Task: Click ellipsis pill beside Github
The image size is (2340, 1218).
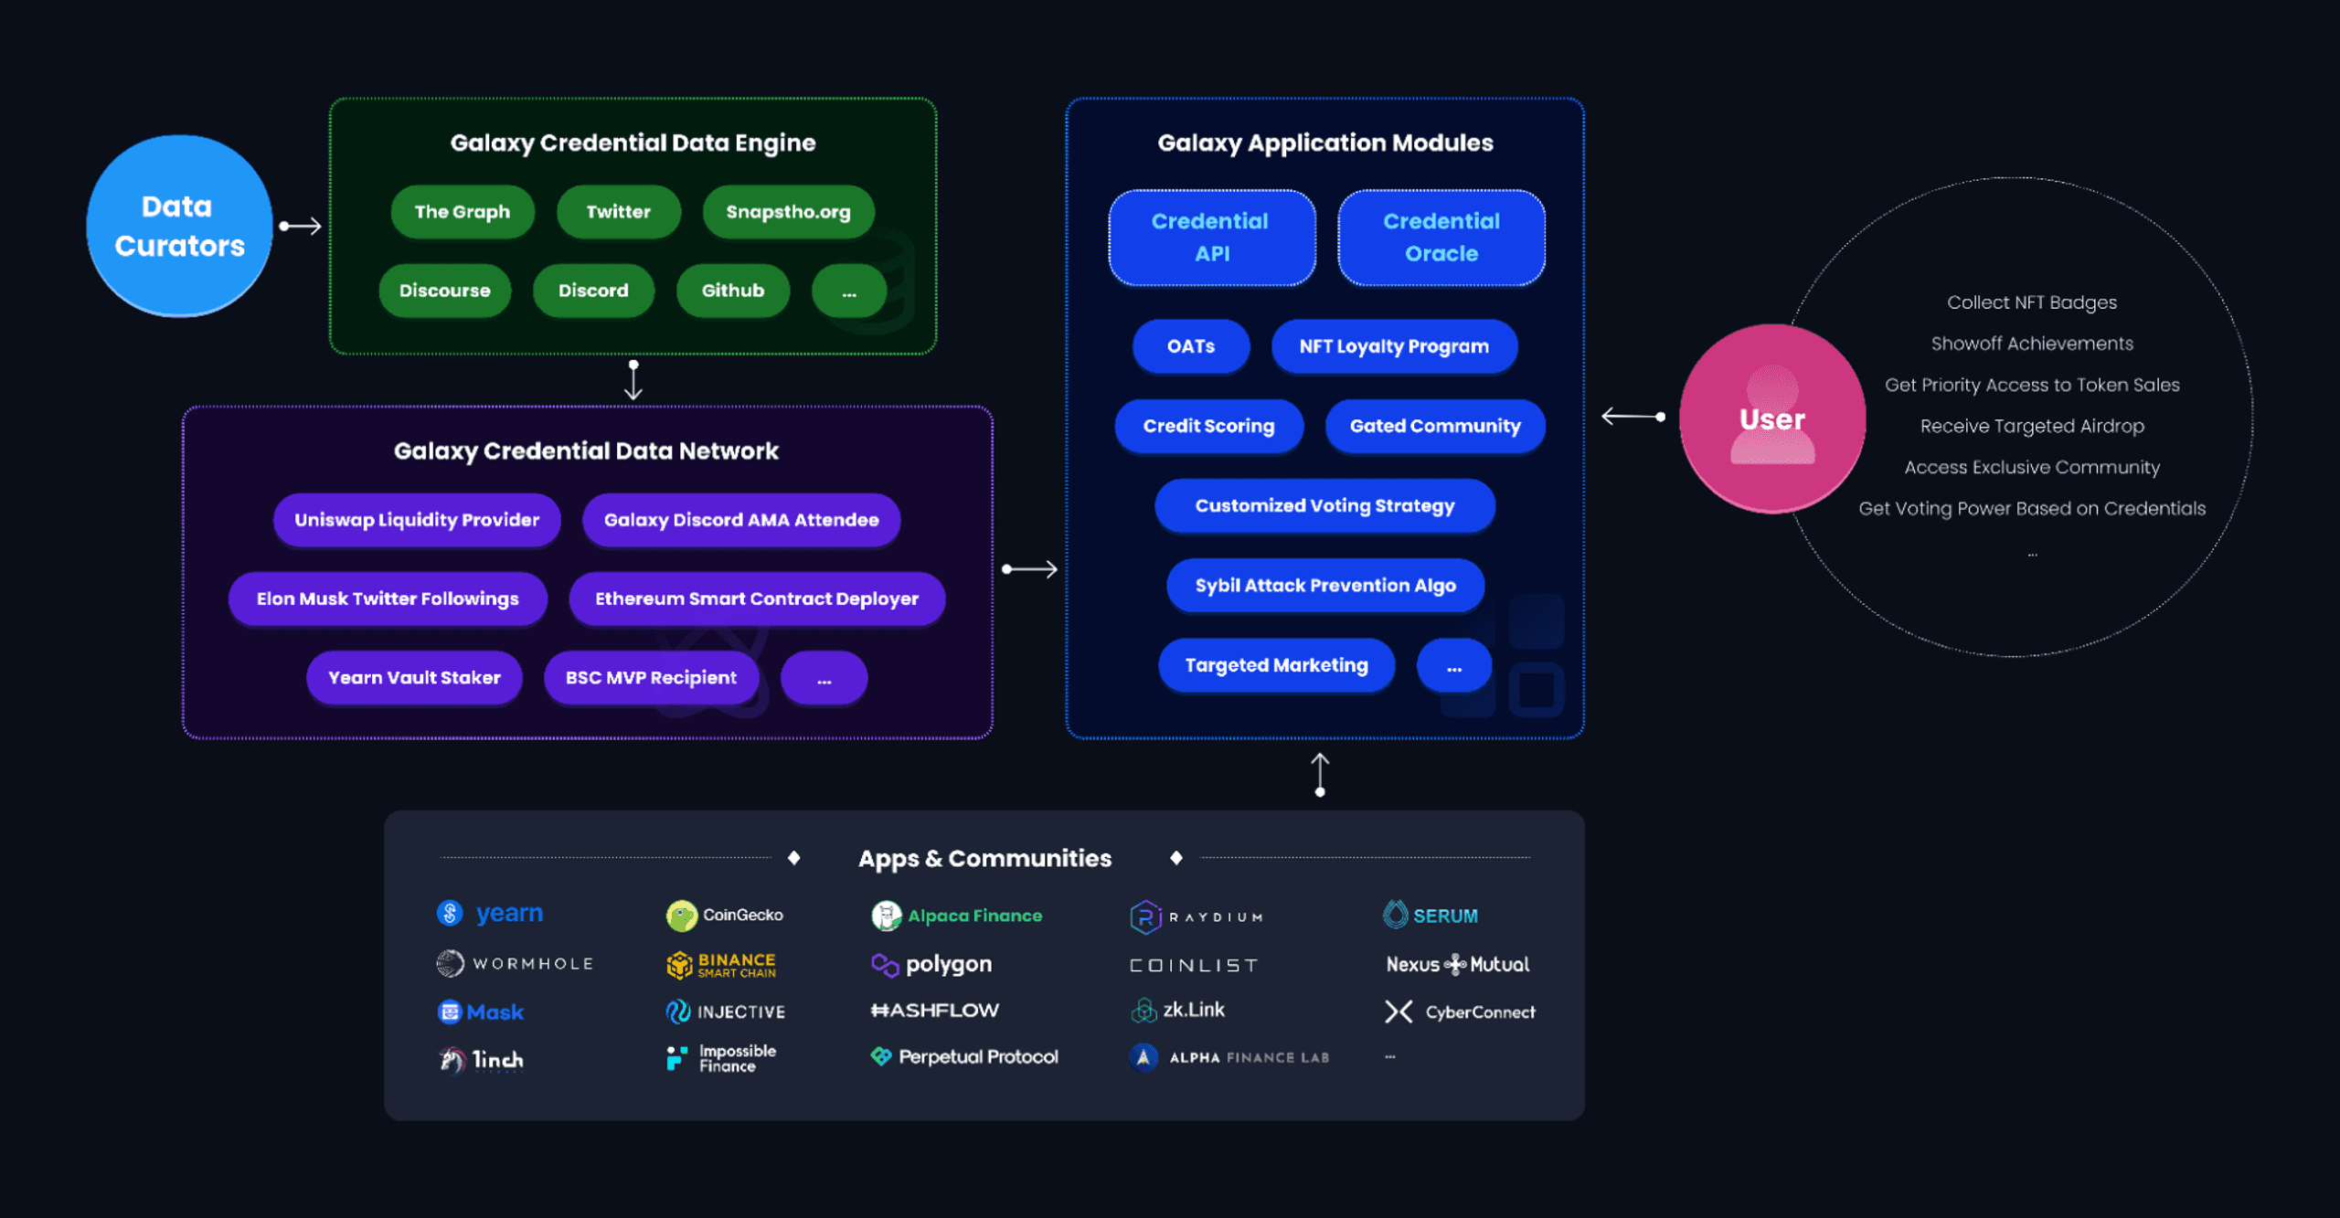Action: pyautogui.click(x=849, y=291)
